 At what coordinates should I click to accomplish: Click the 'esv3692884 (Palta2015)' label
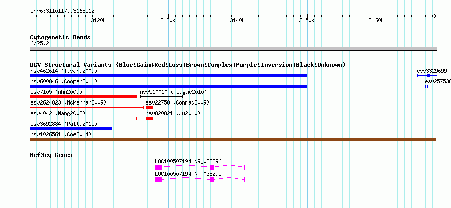64,124
